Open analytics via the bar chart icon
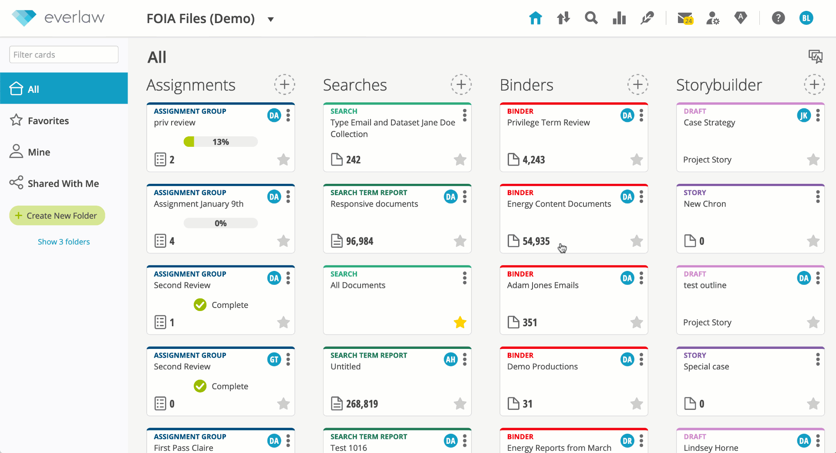Viewport: 836px width, 453px height. click(x=619, y=18)
